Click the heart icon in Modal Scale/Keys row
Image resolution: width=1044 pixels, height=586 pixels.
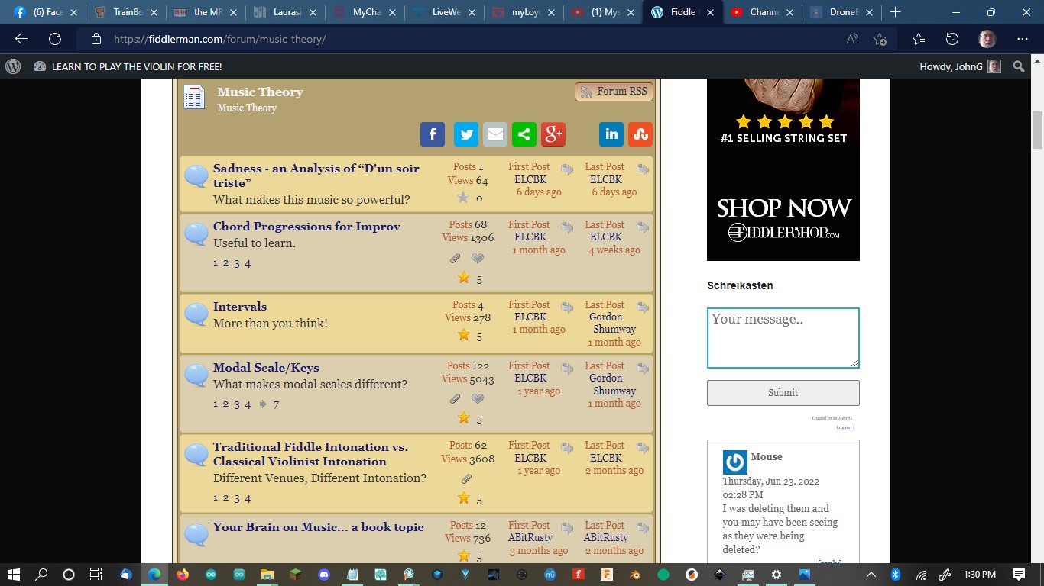[478, 399]
